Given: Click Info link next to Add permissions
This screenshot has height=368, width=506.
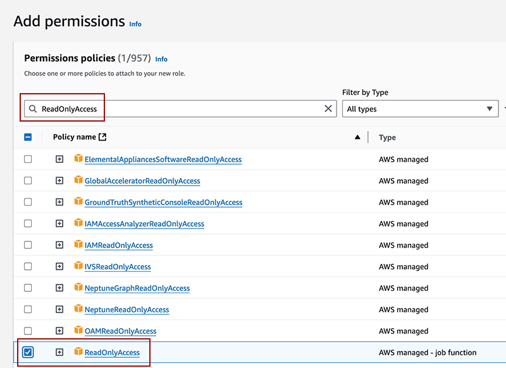Looking at the screenshot, I should (x=135, y=24).
